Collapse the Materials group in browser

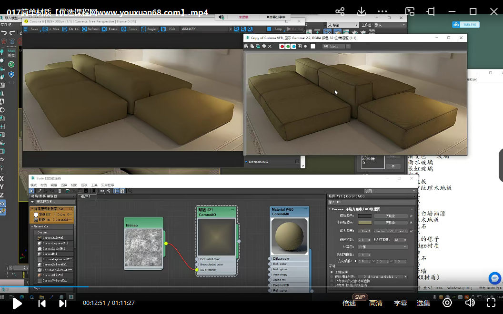tap(33, 226)
